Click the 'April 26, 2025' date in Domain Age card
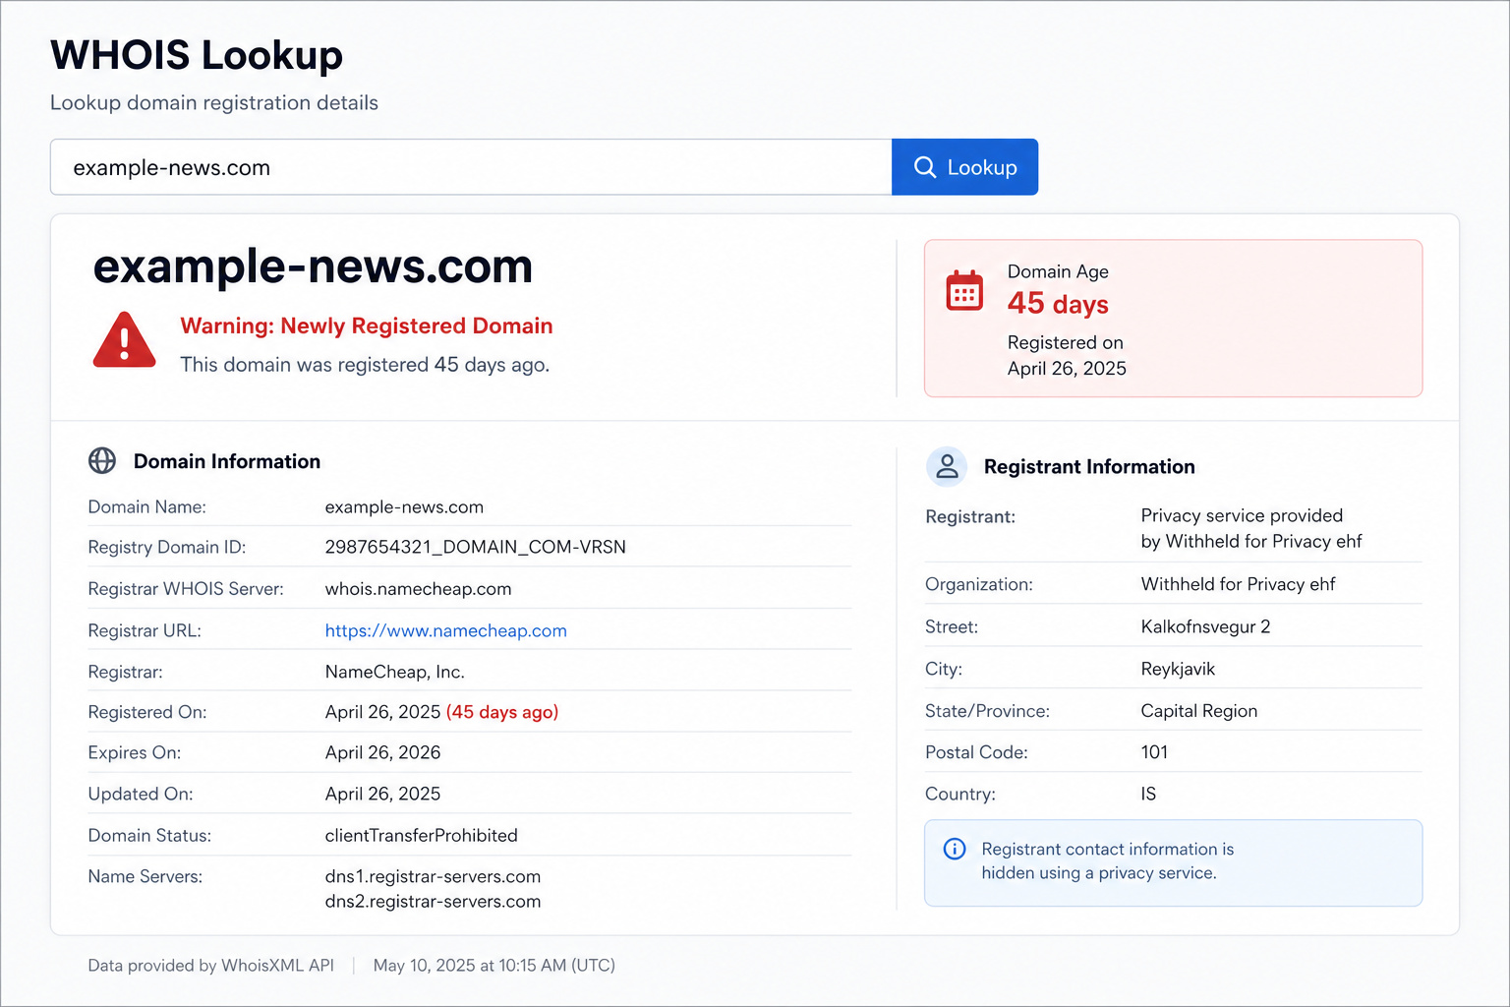This screenshot has width=1510, height=1007. click(1067, 369)
